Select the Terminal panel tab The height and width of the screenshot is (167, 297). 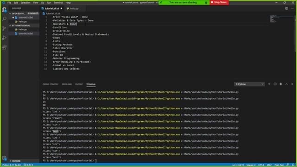click(91, 84)
